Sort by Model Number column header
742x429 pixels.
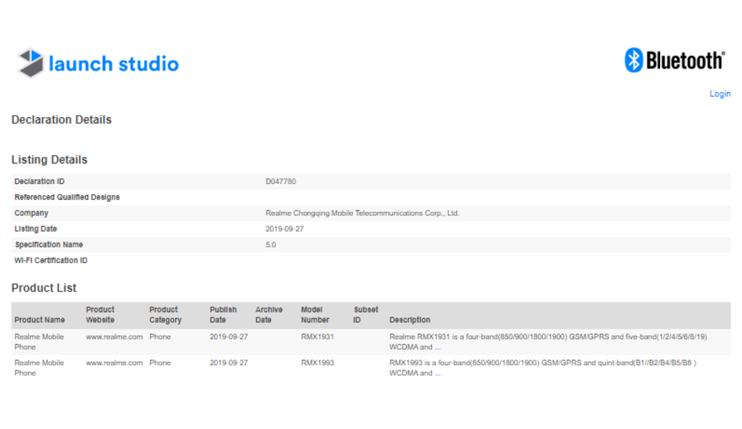315,315
